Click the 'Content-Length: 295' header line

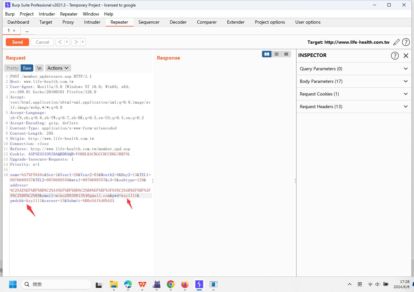pyautogui.click(x=32, y=133)
